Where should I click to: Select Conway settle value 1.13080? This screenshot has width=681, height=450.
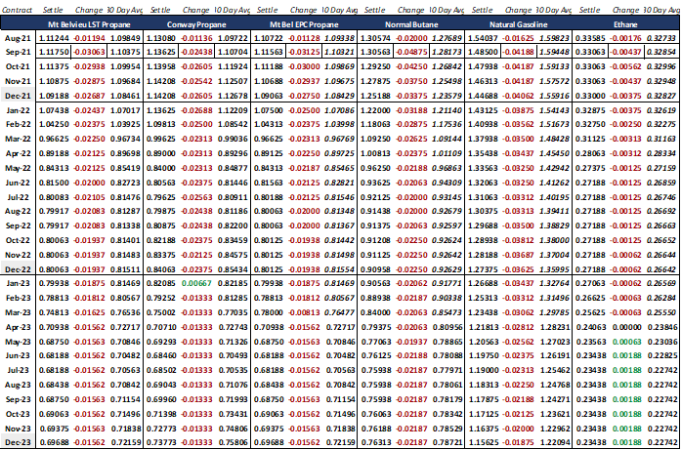pos(161,38)
